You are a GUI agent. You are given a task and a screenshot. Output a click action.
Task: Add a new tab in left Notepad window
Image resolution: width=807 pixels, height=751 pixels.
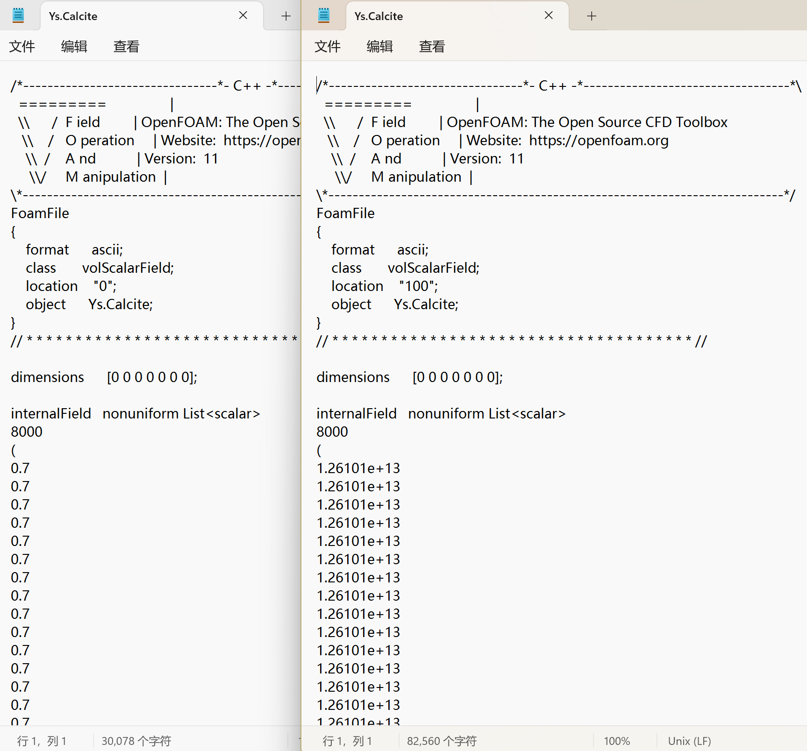(286, 16)
